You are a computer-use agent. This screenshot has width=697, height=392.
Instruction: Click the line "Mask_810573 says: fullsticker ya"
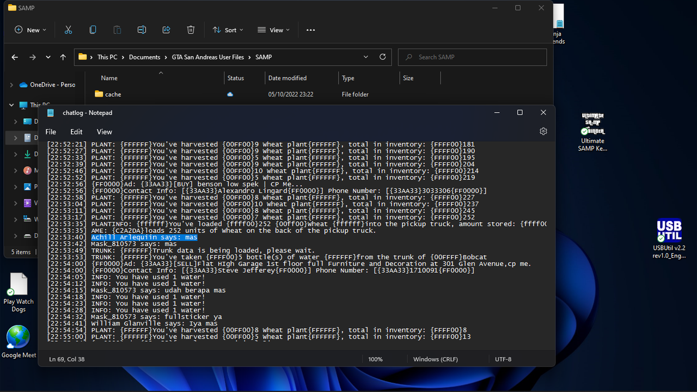click(156, 317)
